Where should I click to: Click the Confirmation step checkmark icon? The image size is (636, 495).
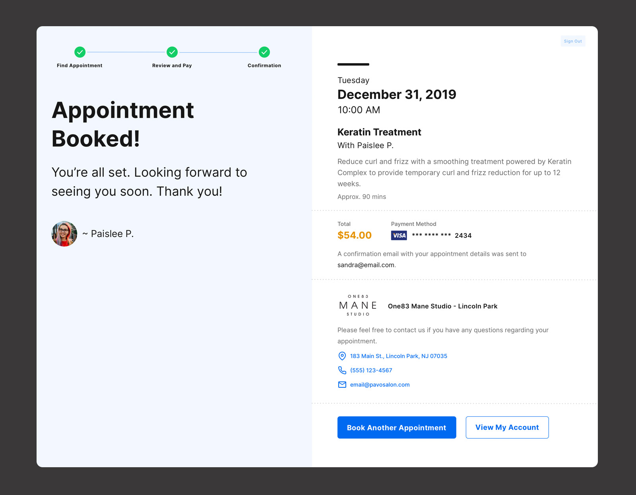(264, 52)
